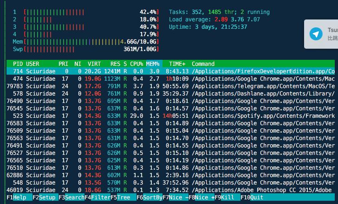Click the Mem usage meter bar
The height and width of the screenshot is (204, 338).
coord(91,42)
